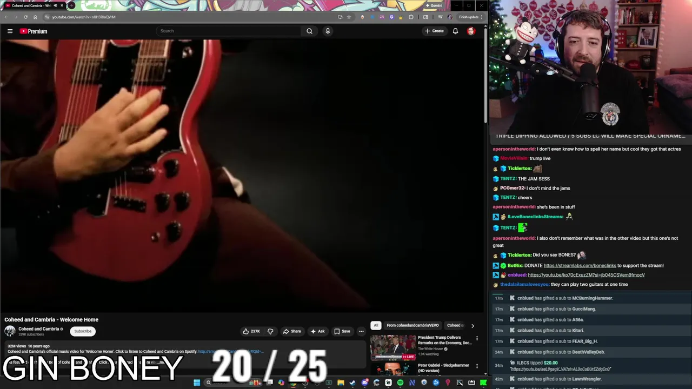Open a new browser tab
692x389 pixels.
(x=71, y=5)
